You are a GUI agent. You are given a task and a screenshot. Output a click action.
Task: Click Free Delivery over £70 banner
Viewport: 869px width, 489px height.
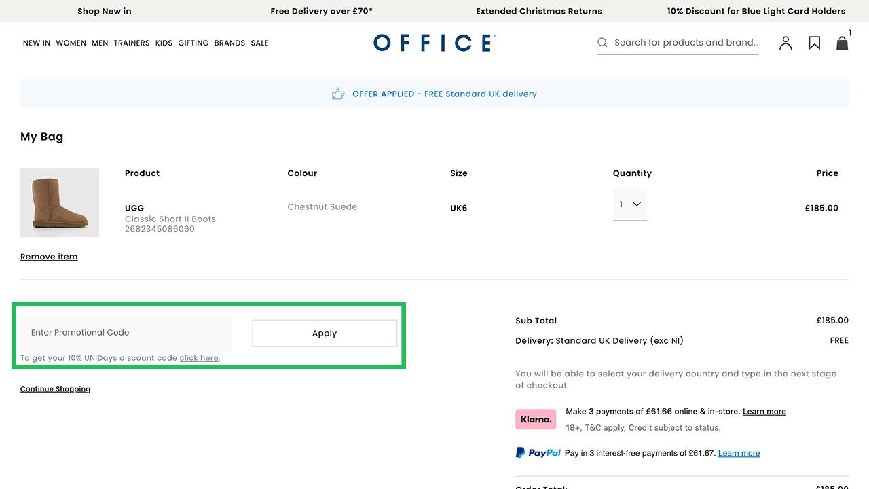pyautogui.click(x=321, y=11)
